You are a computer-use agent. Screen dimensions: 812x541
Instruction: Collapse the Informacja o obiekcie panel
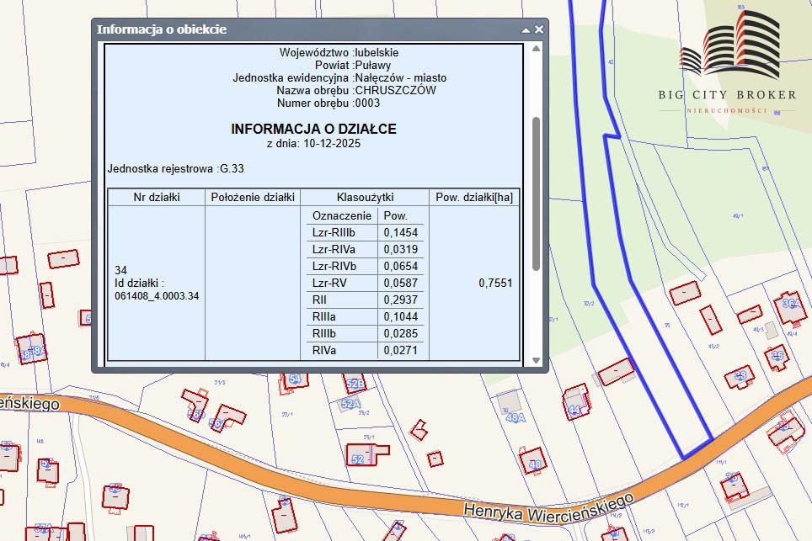(526, 29)
